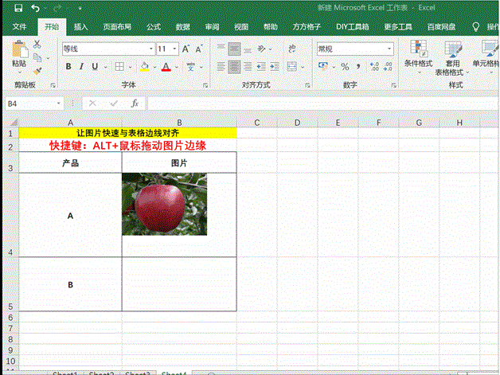Select the apple picture in the sheet
Image resolution: width=500 pixels, height=375 pixels.
[x=164, y=204]
